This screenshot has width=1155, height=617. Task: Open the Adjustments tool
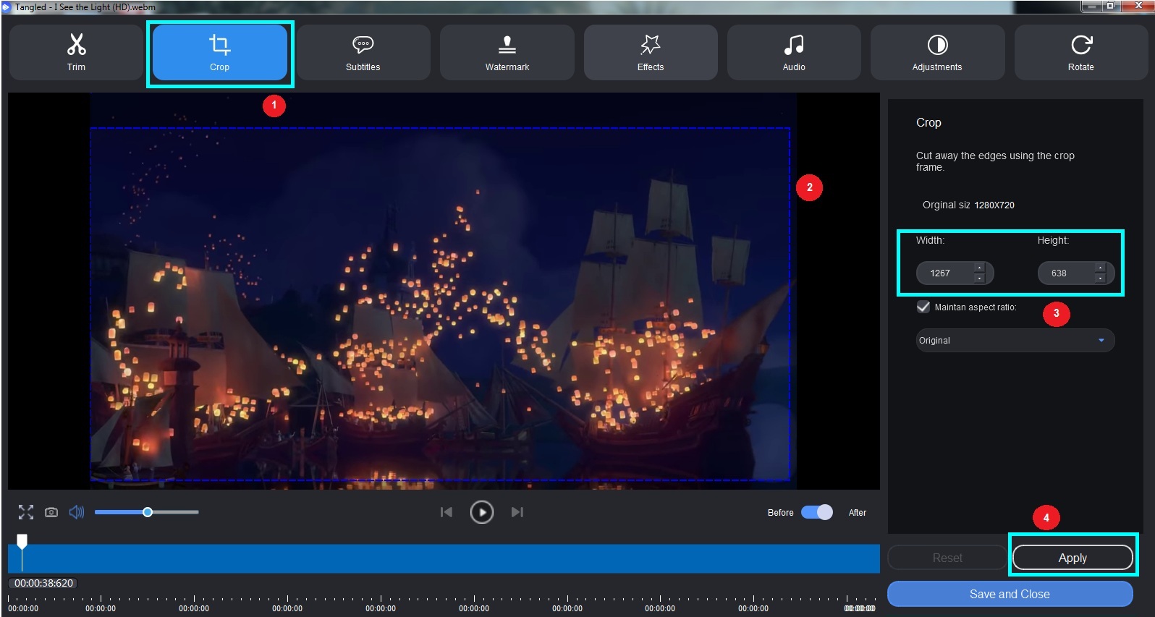(937, 52)
